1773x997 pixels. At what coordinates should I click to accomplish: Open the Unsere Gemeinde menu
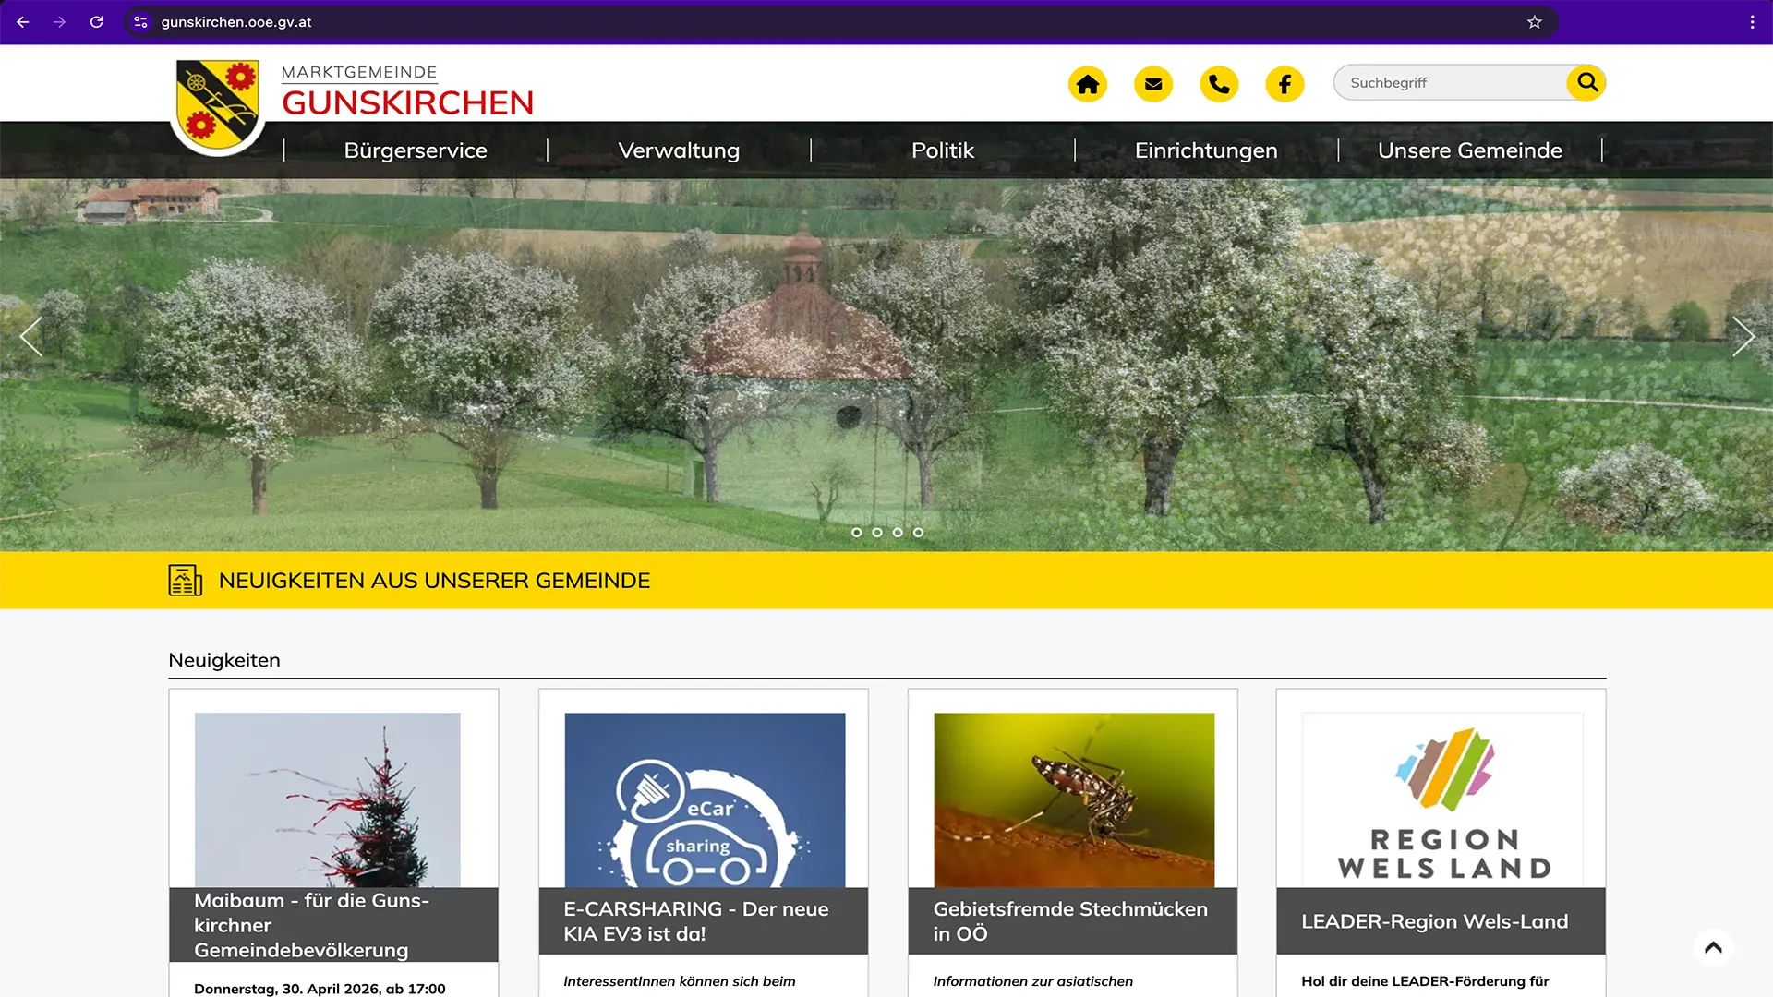(x=1470, y=150)
